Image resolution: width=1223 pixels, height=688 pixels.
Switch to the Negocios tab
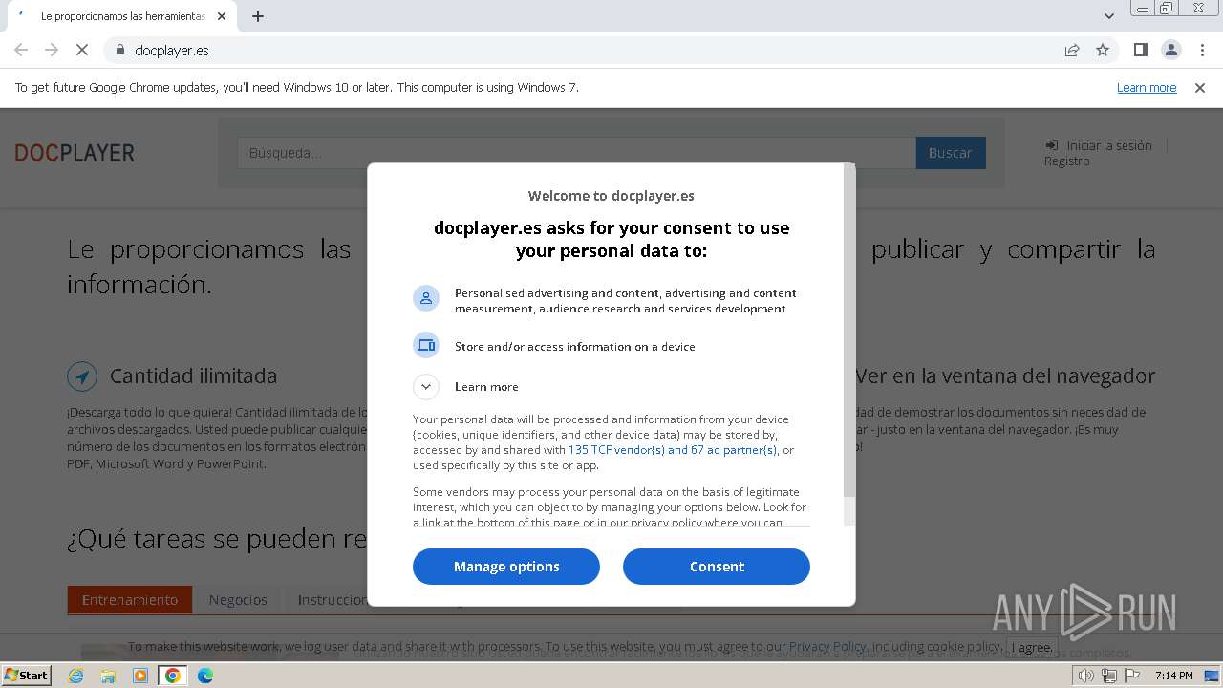238,600
